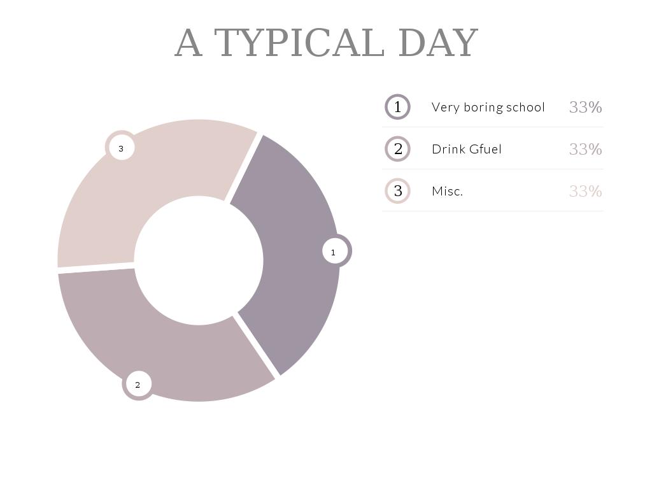Image resolution: width=652 pixels, height=489 pixels.
Task: Select the legend circle numbered 1
Action: click(398, 107)
